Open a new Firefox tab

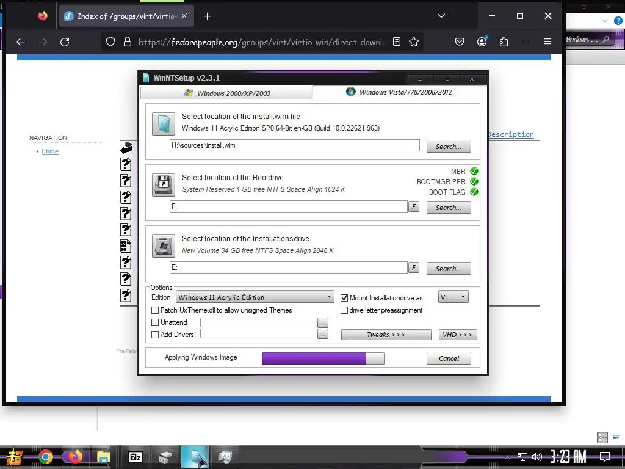pyautogui.click(x=208, y=16)
